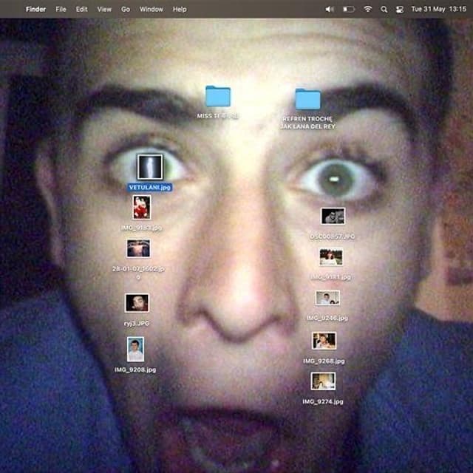473x473 pixels.
Task: Click the IMG_9268.jpg thumbnail
Action: tap(324, 340)
